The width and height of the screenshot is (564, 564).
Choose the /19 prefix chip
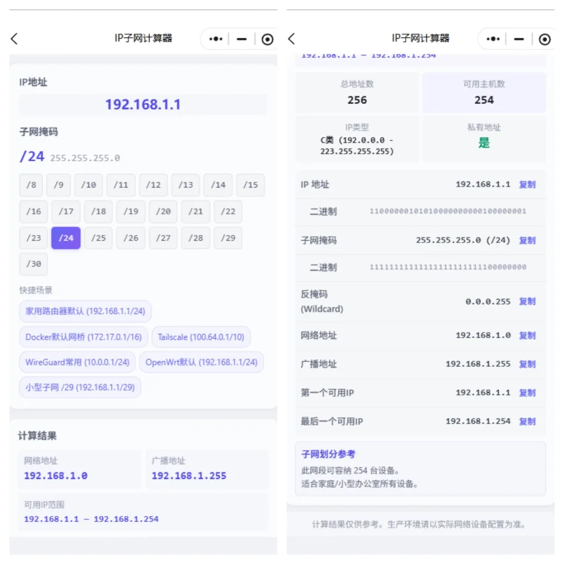[131, 211]
